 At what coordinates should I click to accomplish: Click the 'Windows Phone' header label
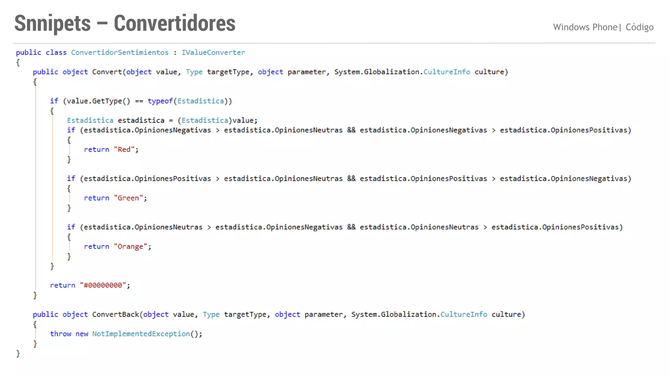click(x=585, y=27)
